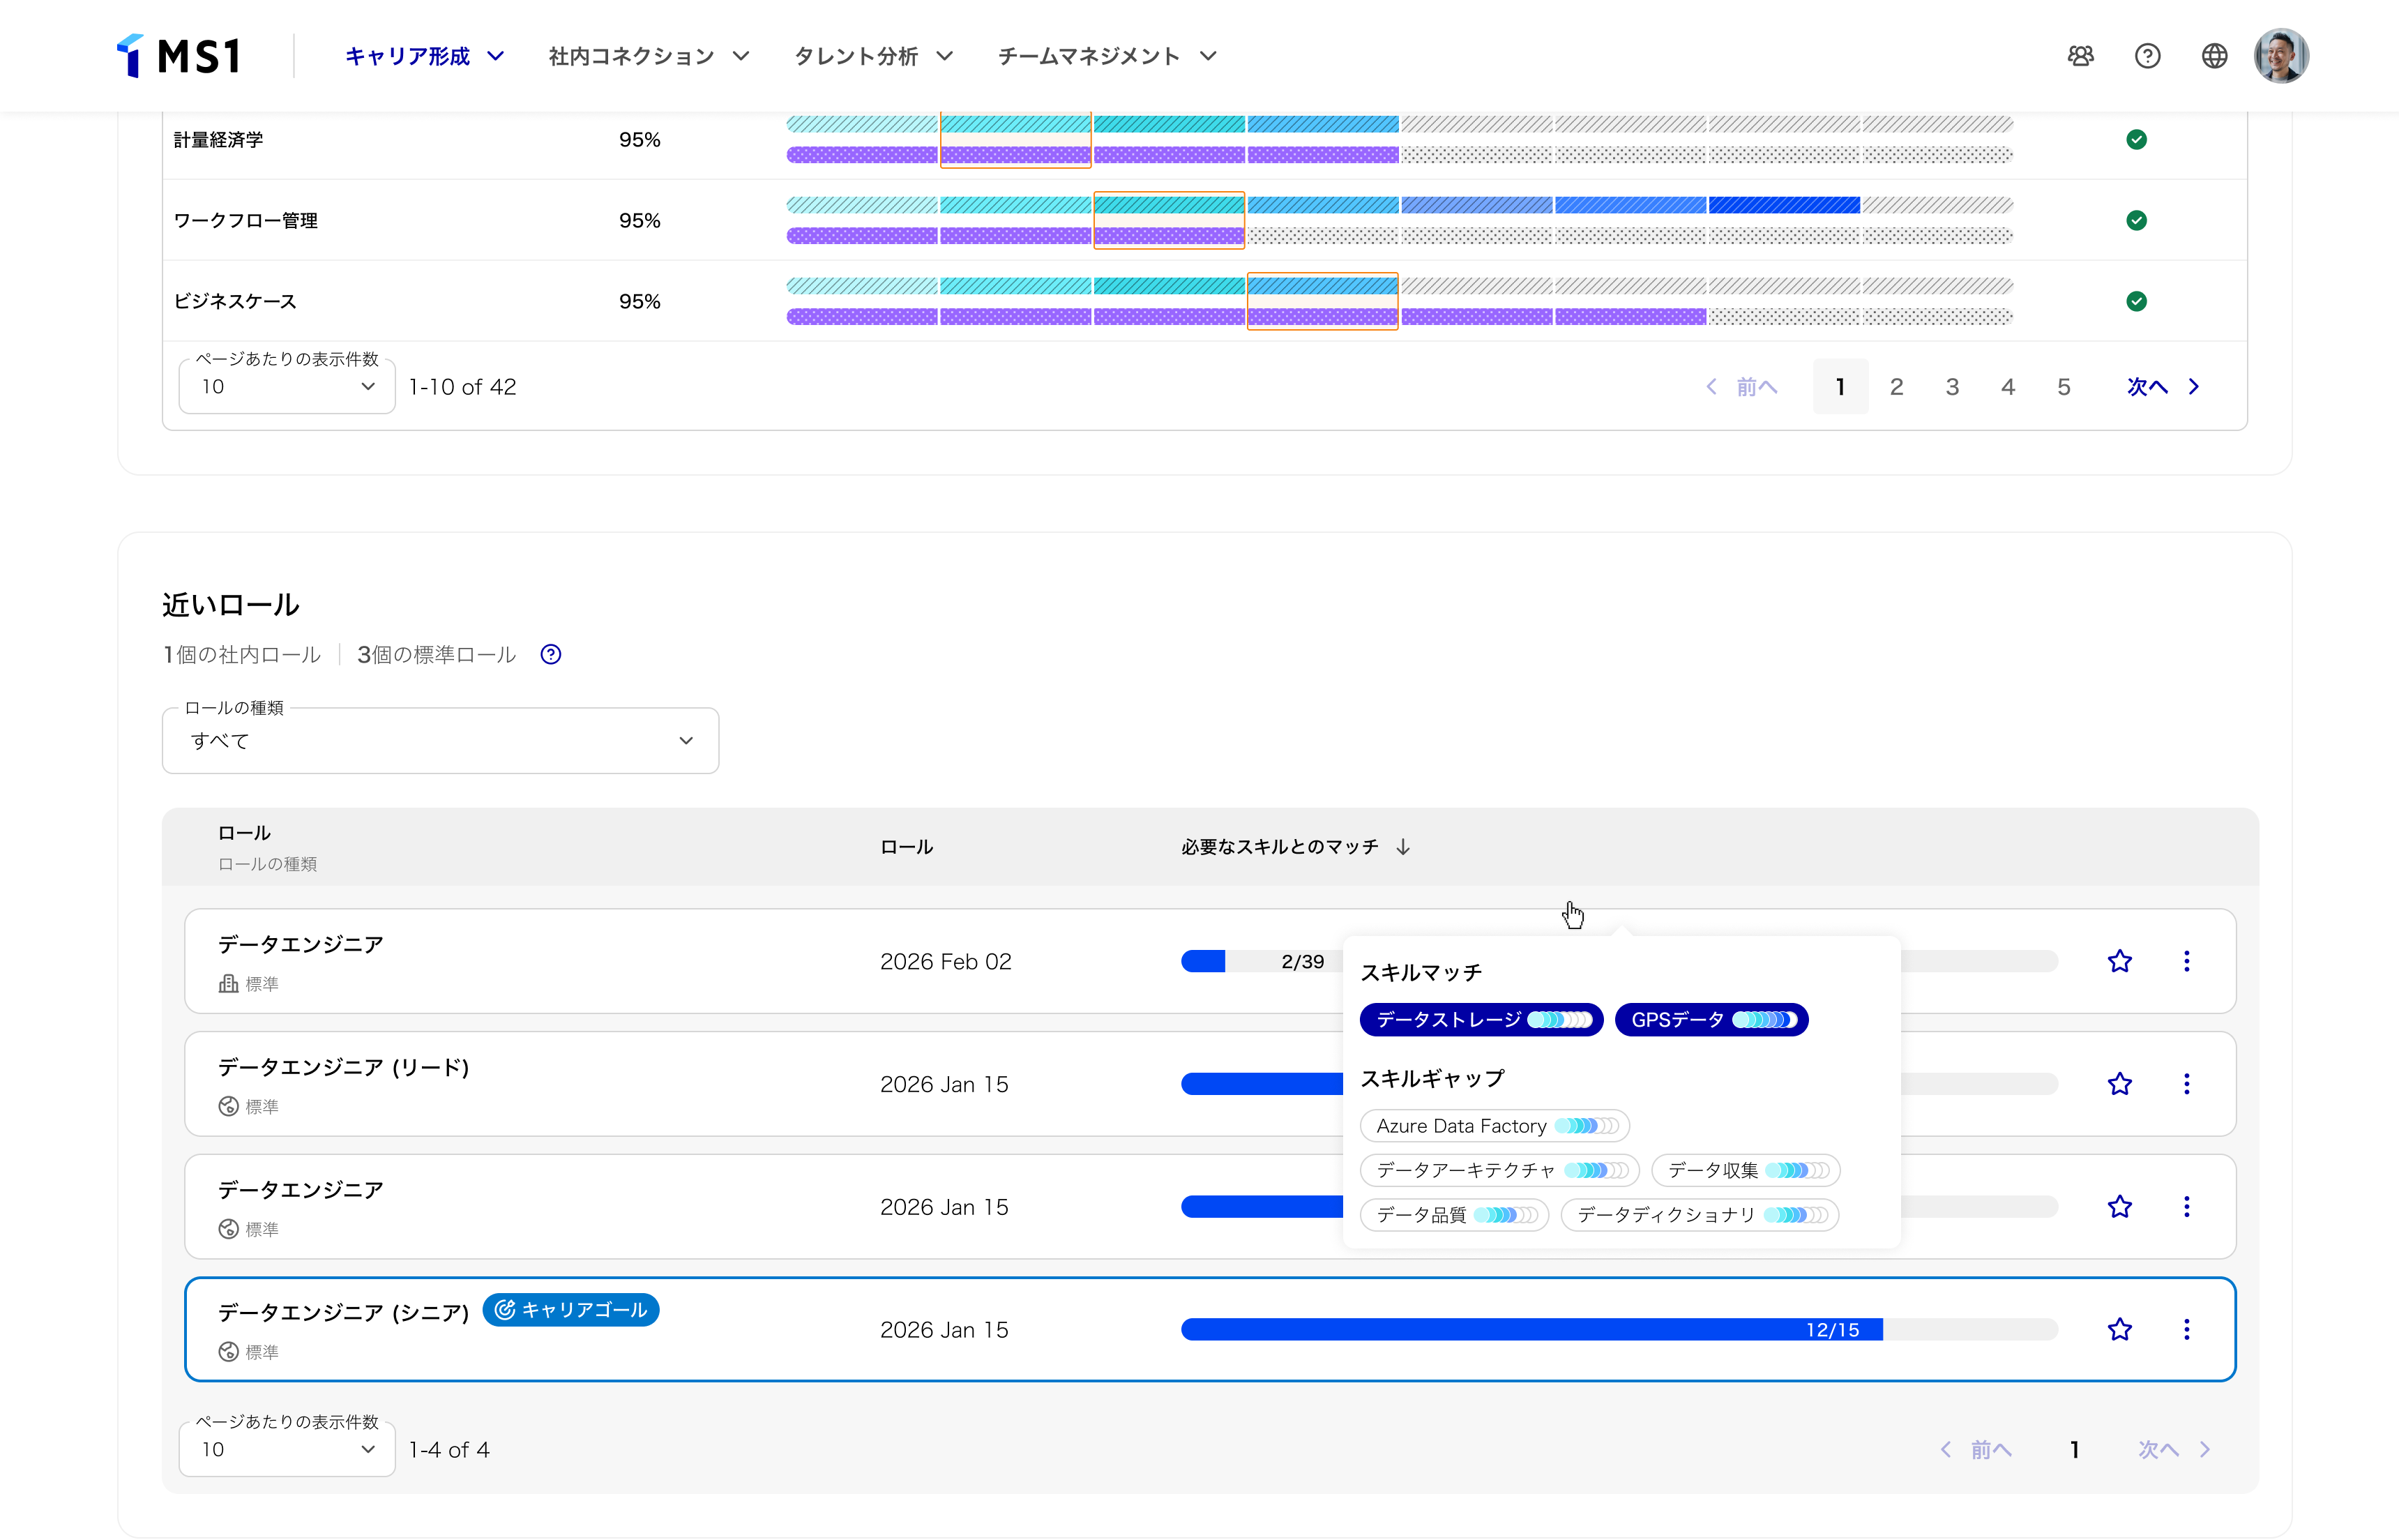Click the building icon under first データエンジニア
This screenshot has width=2399, height=1540.
coord(228,984)
